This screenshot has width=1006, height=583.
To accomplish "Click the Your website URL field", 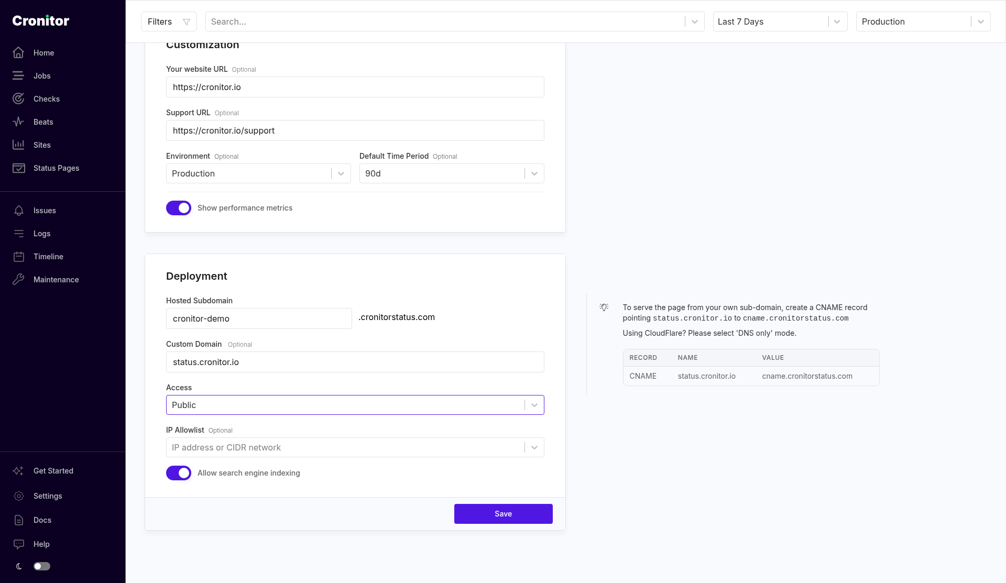I will [355, 87].
